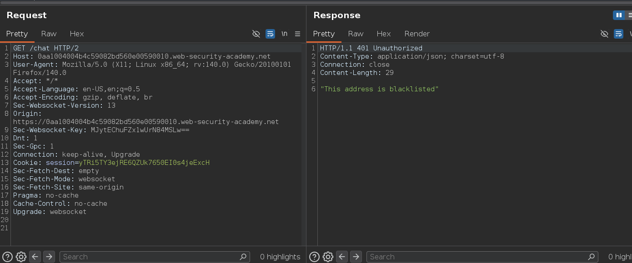
Task: Open help icon below Request panel
Action: 8,257
